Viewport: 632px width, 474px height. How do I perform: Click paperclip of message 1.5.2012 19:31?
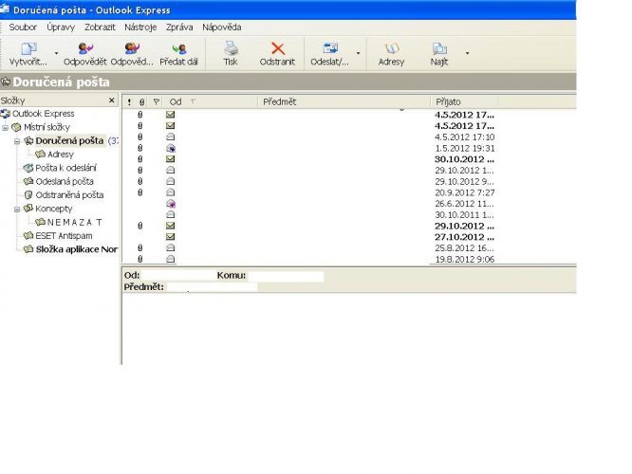pyautogui.click(x=140, y=148)
